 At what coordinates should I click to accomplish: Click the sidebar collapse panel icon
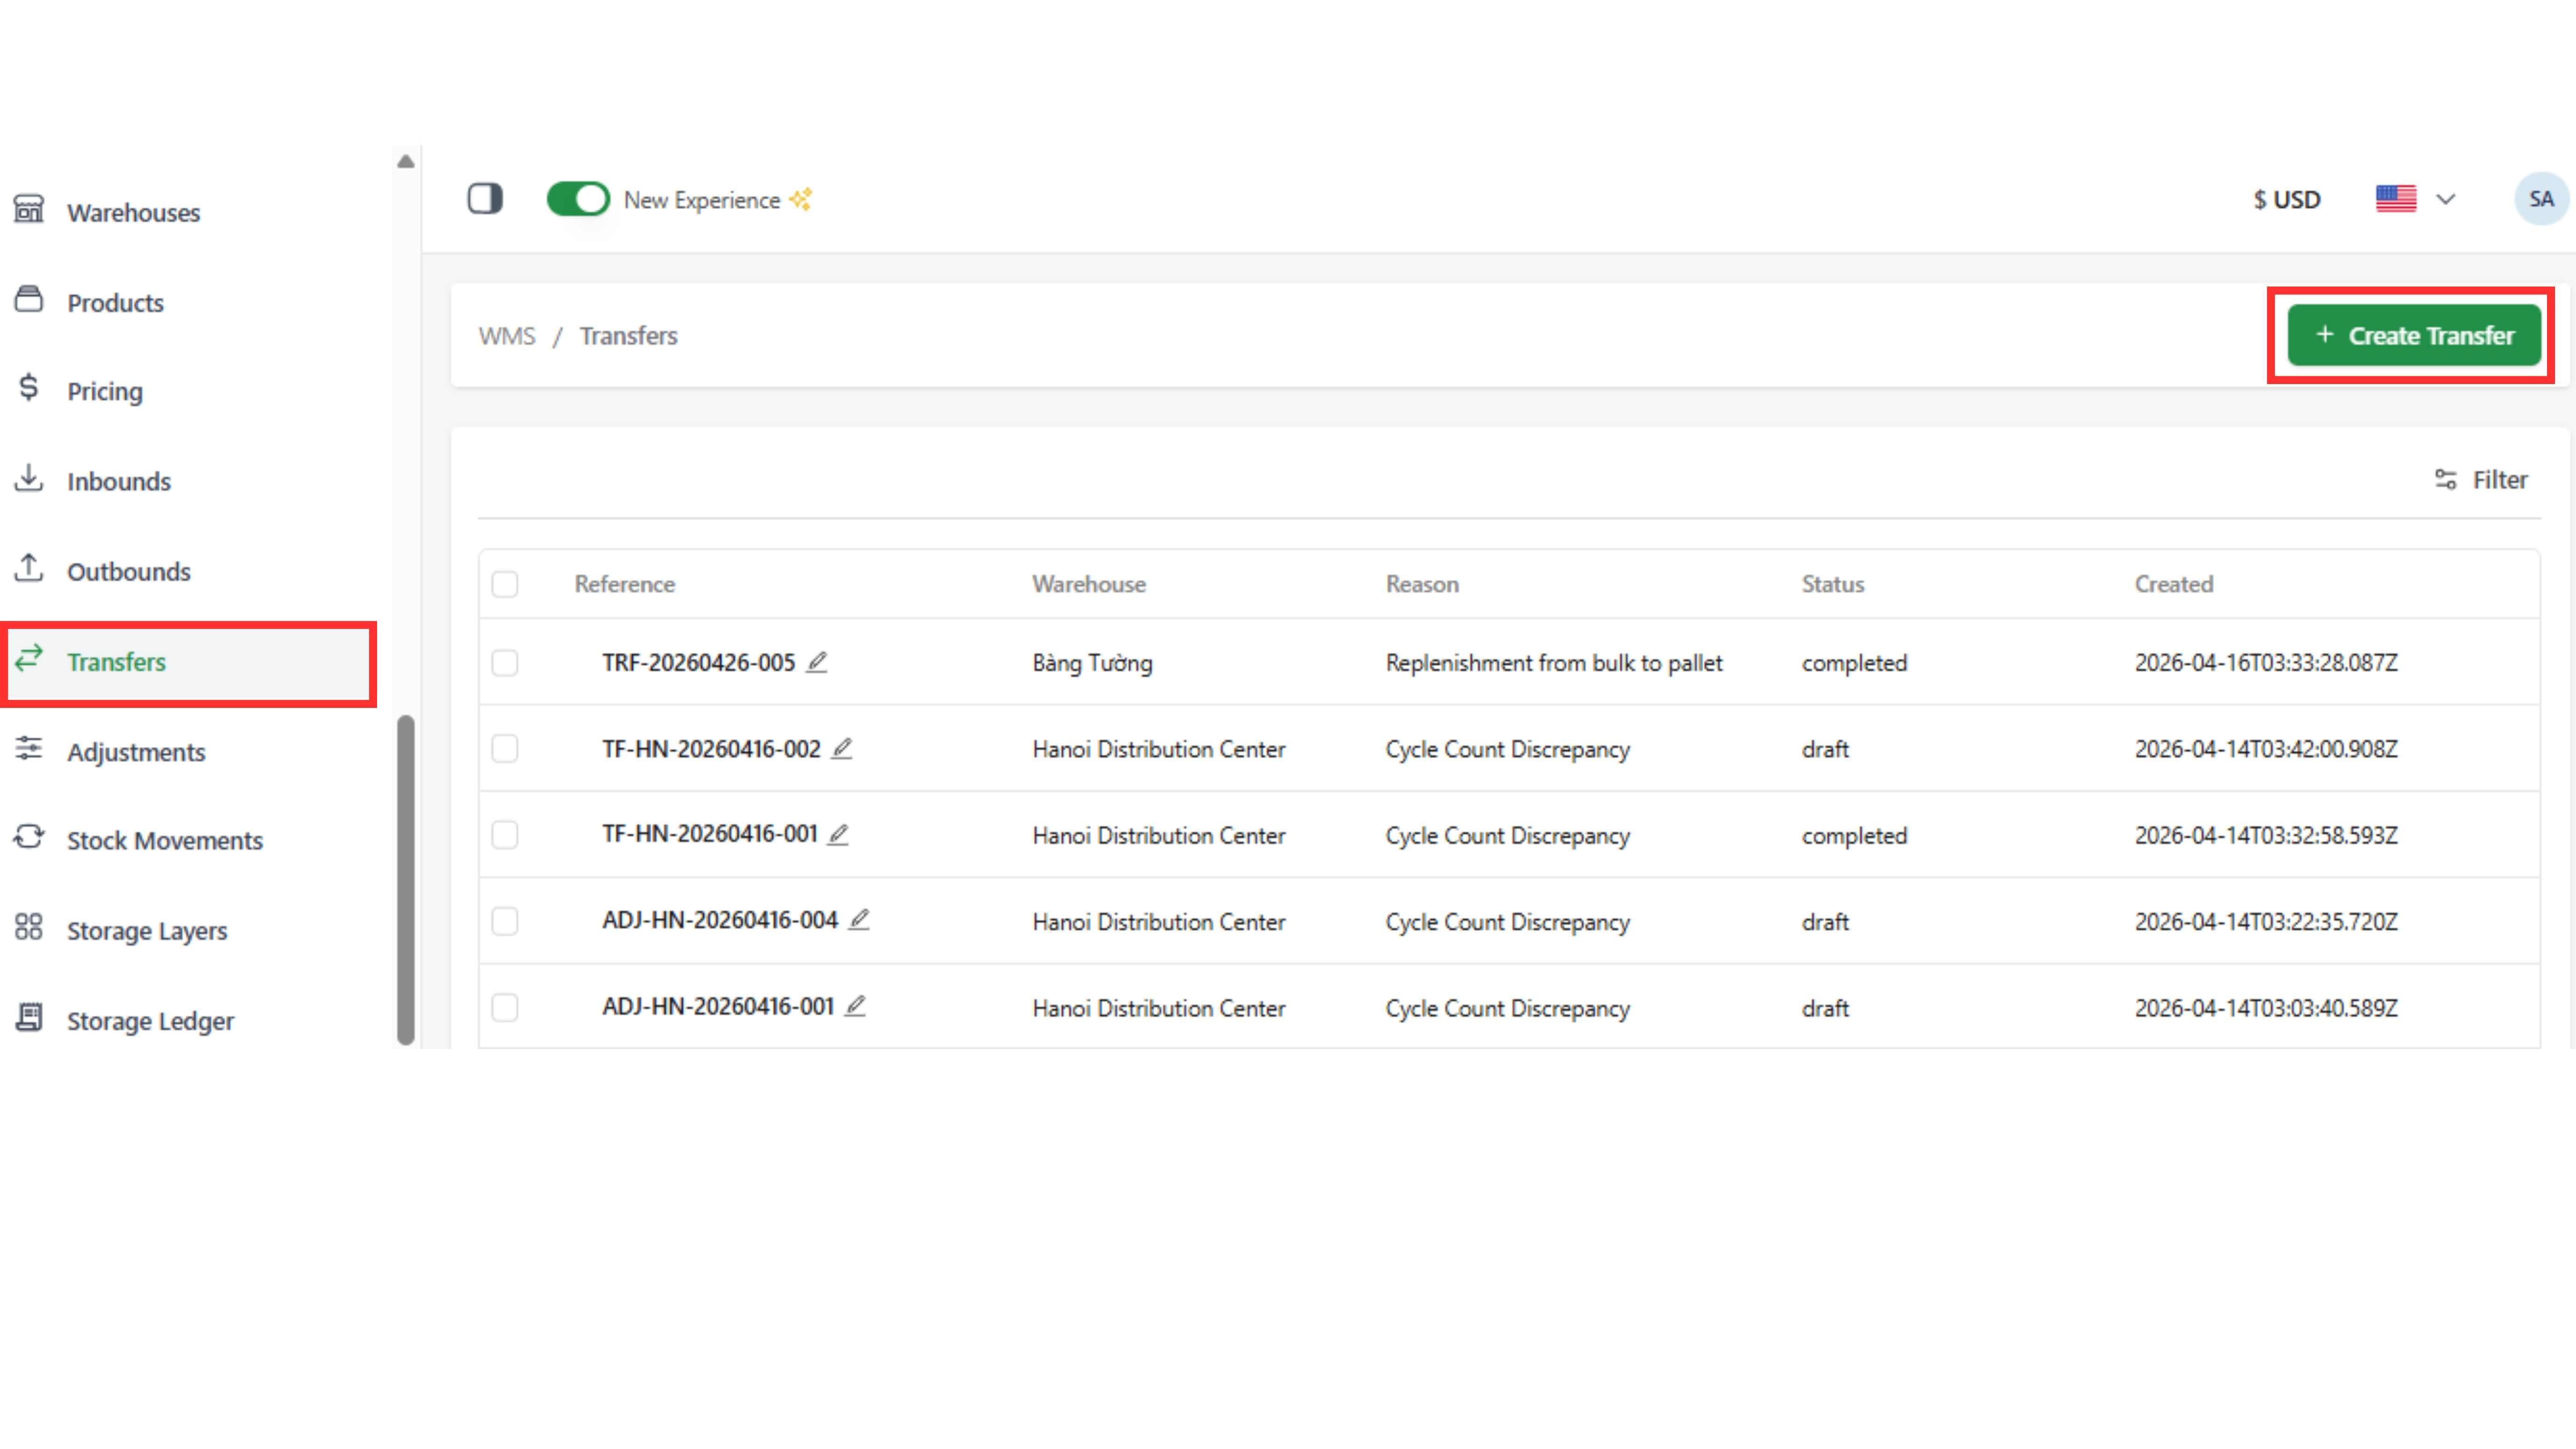485,199
